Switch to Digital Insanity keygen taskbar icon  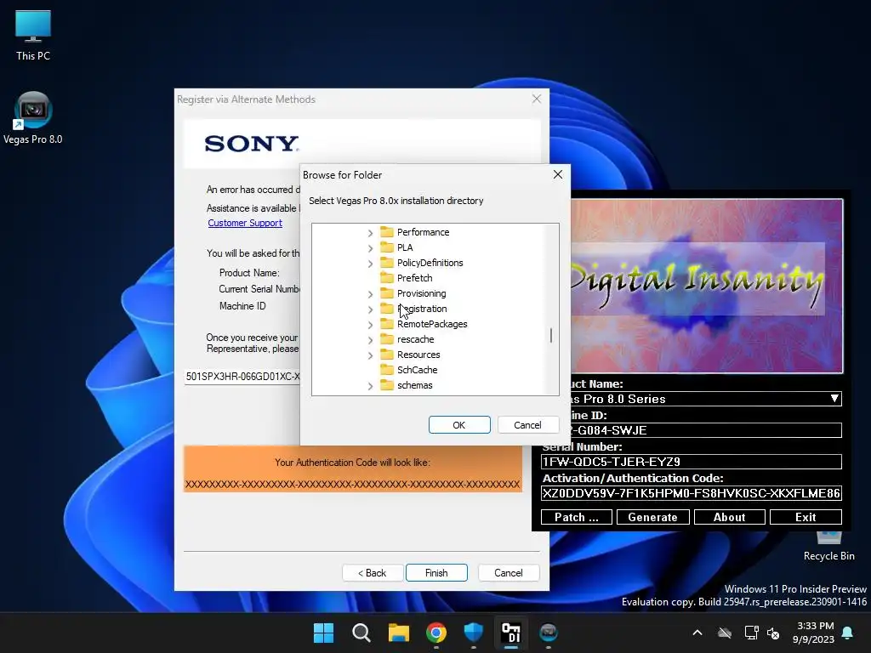coord(511,633)
